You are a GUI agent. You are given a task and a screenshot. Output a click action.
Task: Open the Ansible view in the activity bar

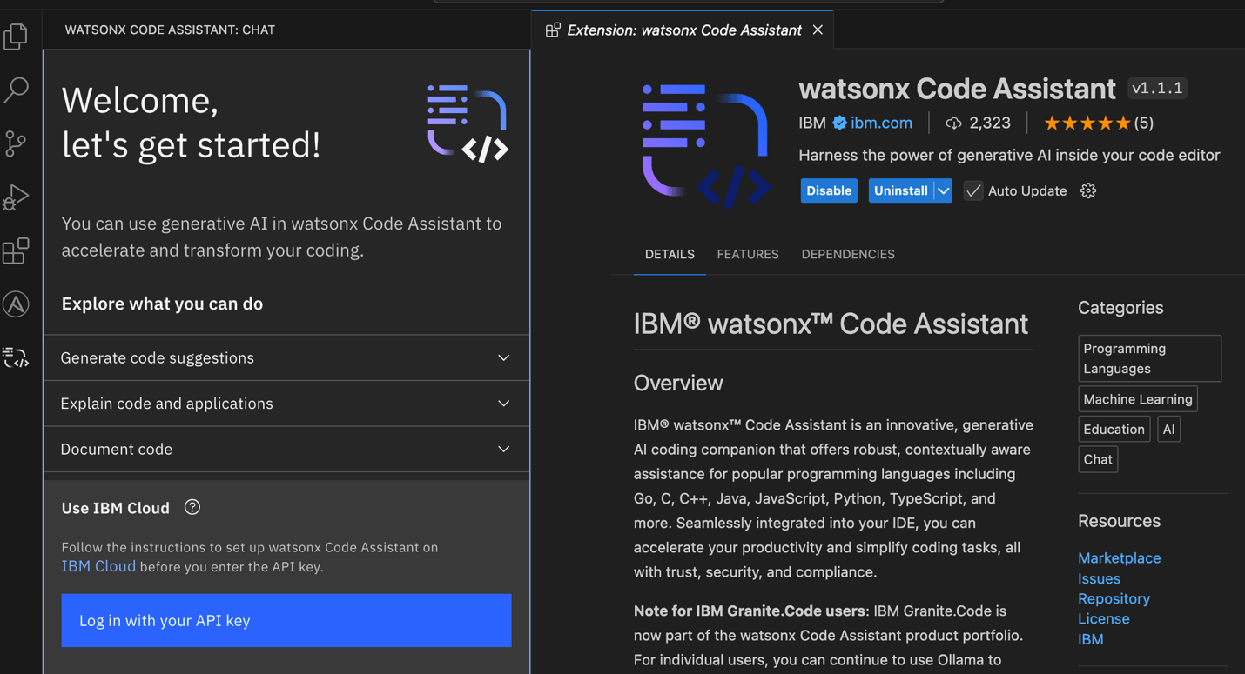pos(16,304)
